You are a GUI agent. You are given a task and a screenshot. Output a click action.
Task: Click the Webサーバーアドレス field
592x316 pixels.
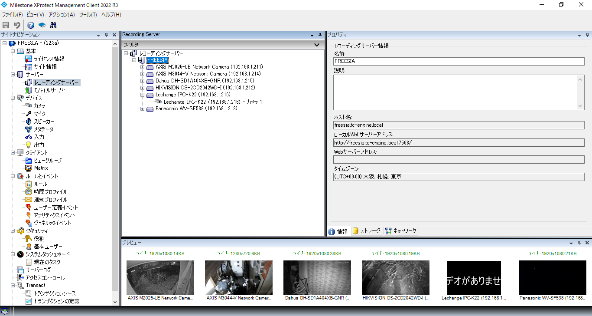(x=459, y=160)
